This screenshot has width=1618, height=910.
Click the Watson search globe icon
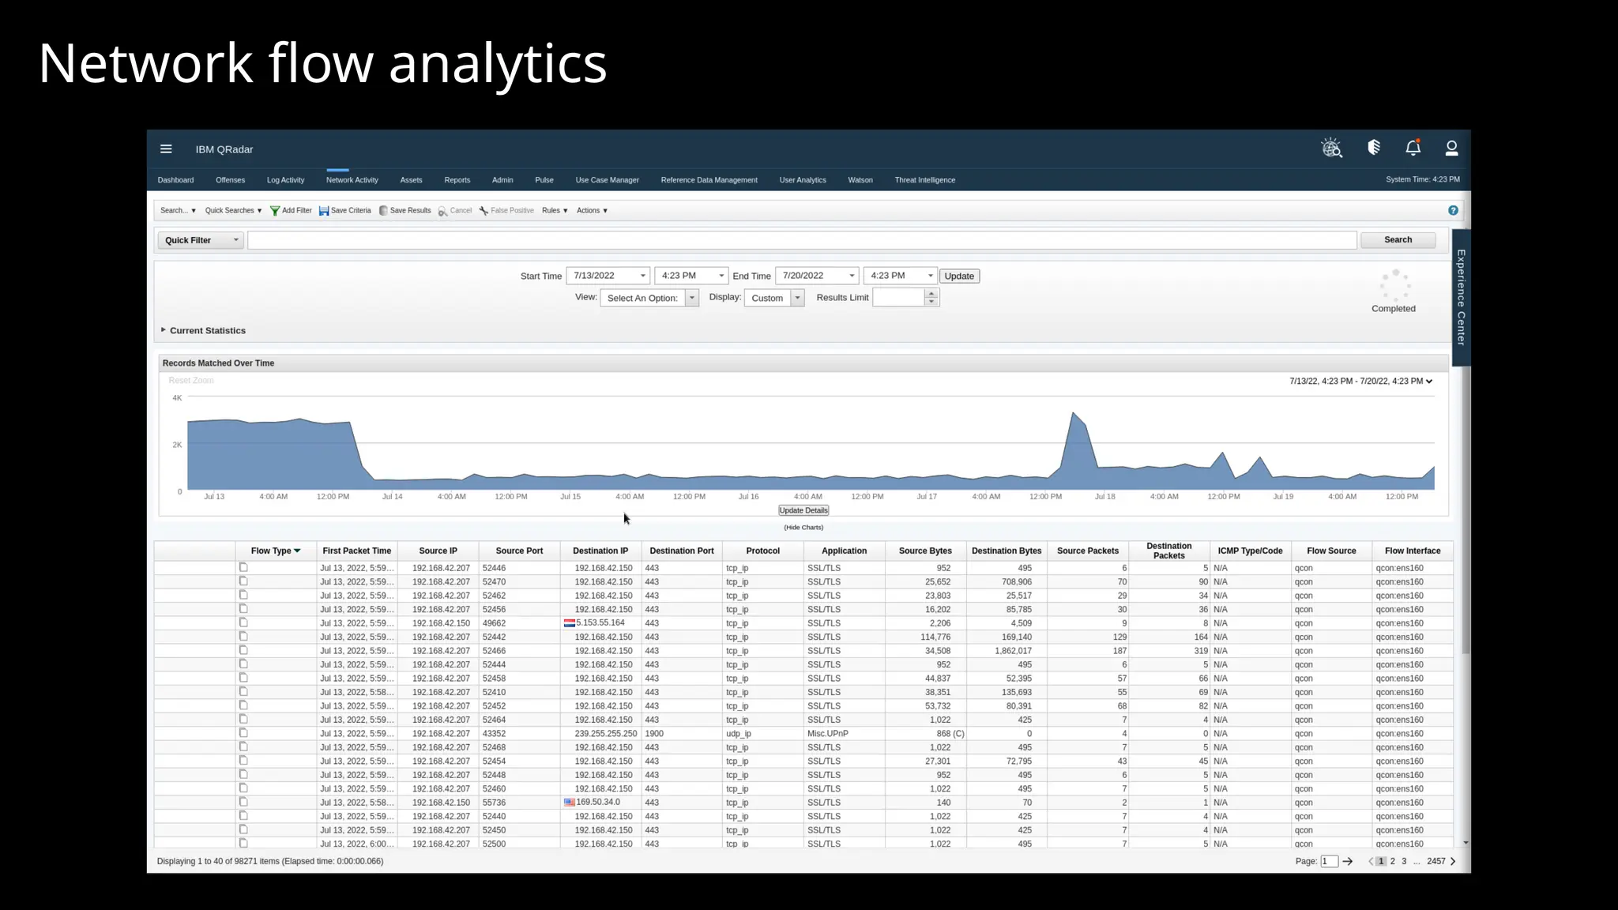coord(1332,148)
